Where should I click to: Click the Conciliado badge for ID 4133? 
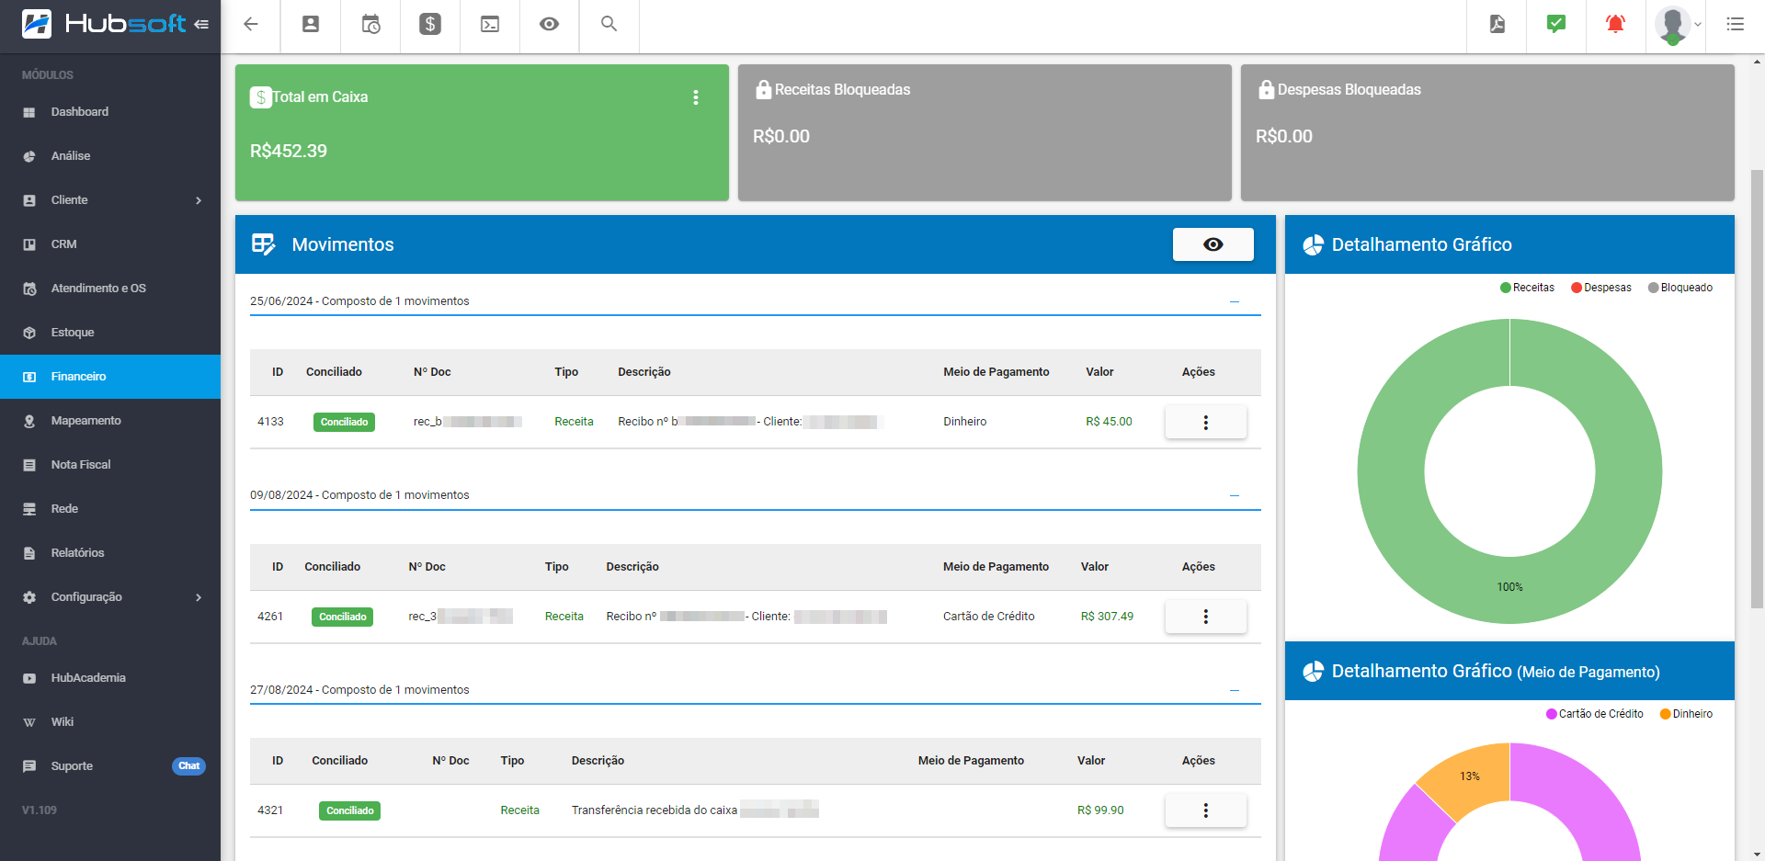[344, 422]
